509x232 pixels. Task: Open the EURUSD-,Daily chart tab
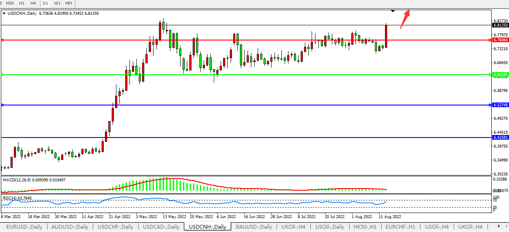(x=24, y=227)
